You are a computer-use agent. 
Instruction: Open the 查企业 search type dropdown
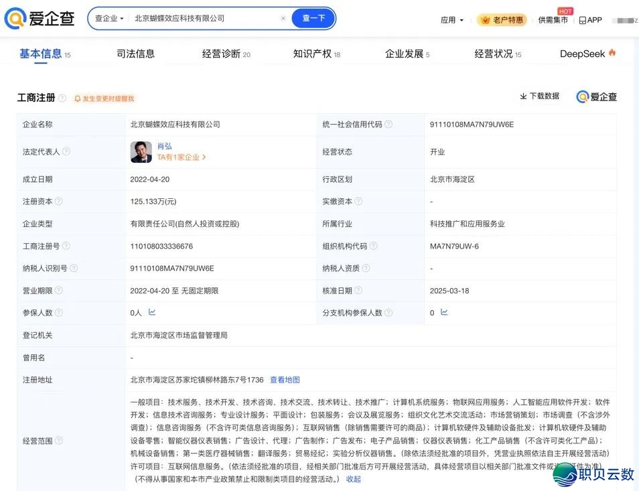pos(109,18)
